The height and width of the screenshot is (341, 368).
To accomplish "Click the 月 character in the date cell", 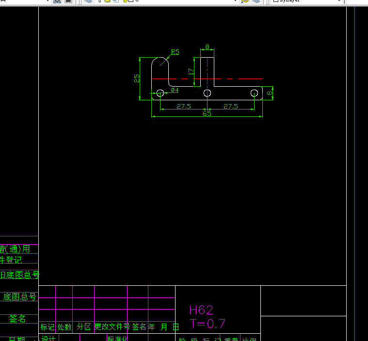I will (x=164, y=327).
